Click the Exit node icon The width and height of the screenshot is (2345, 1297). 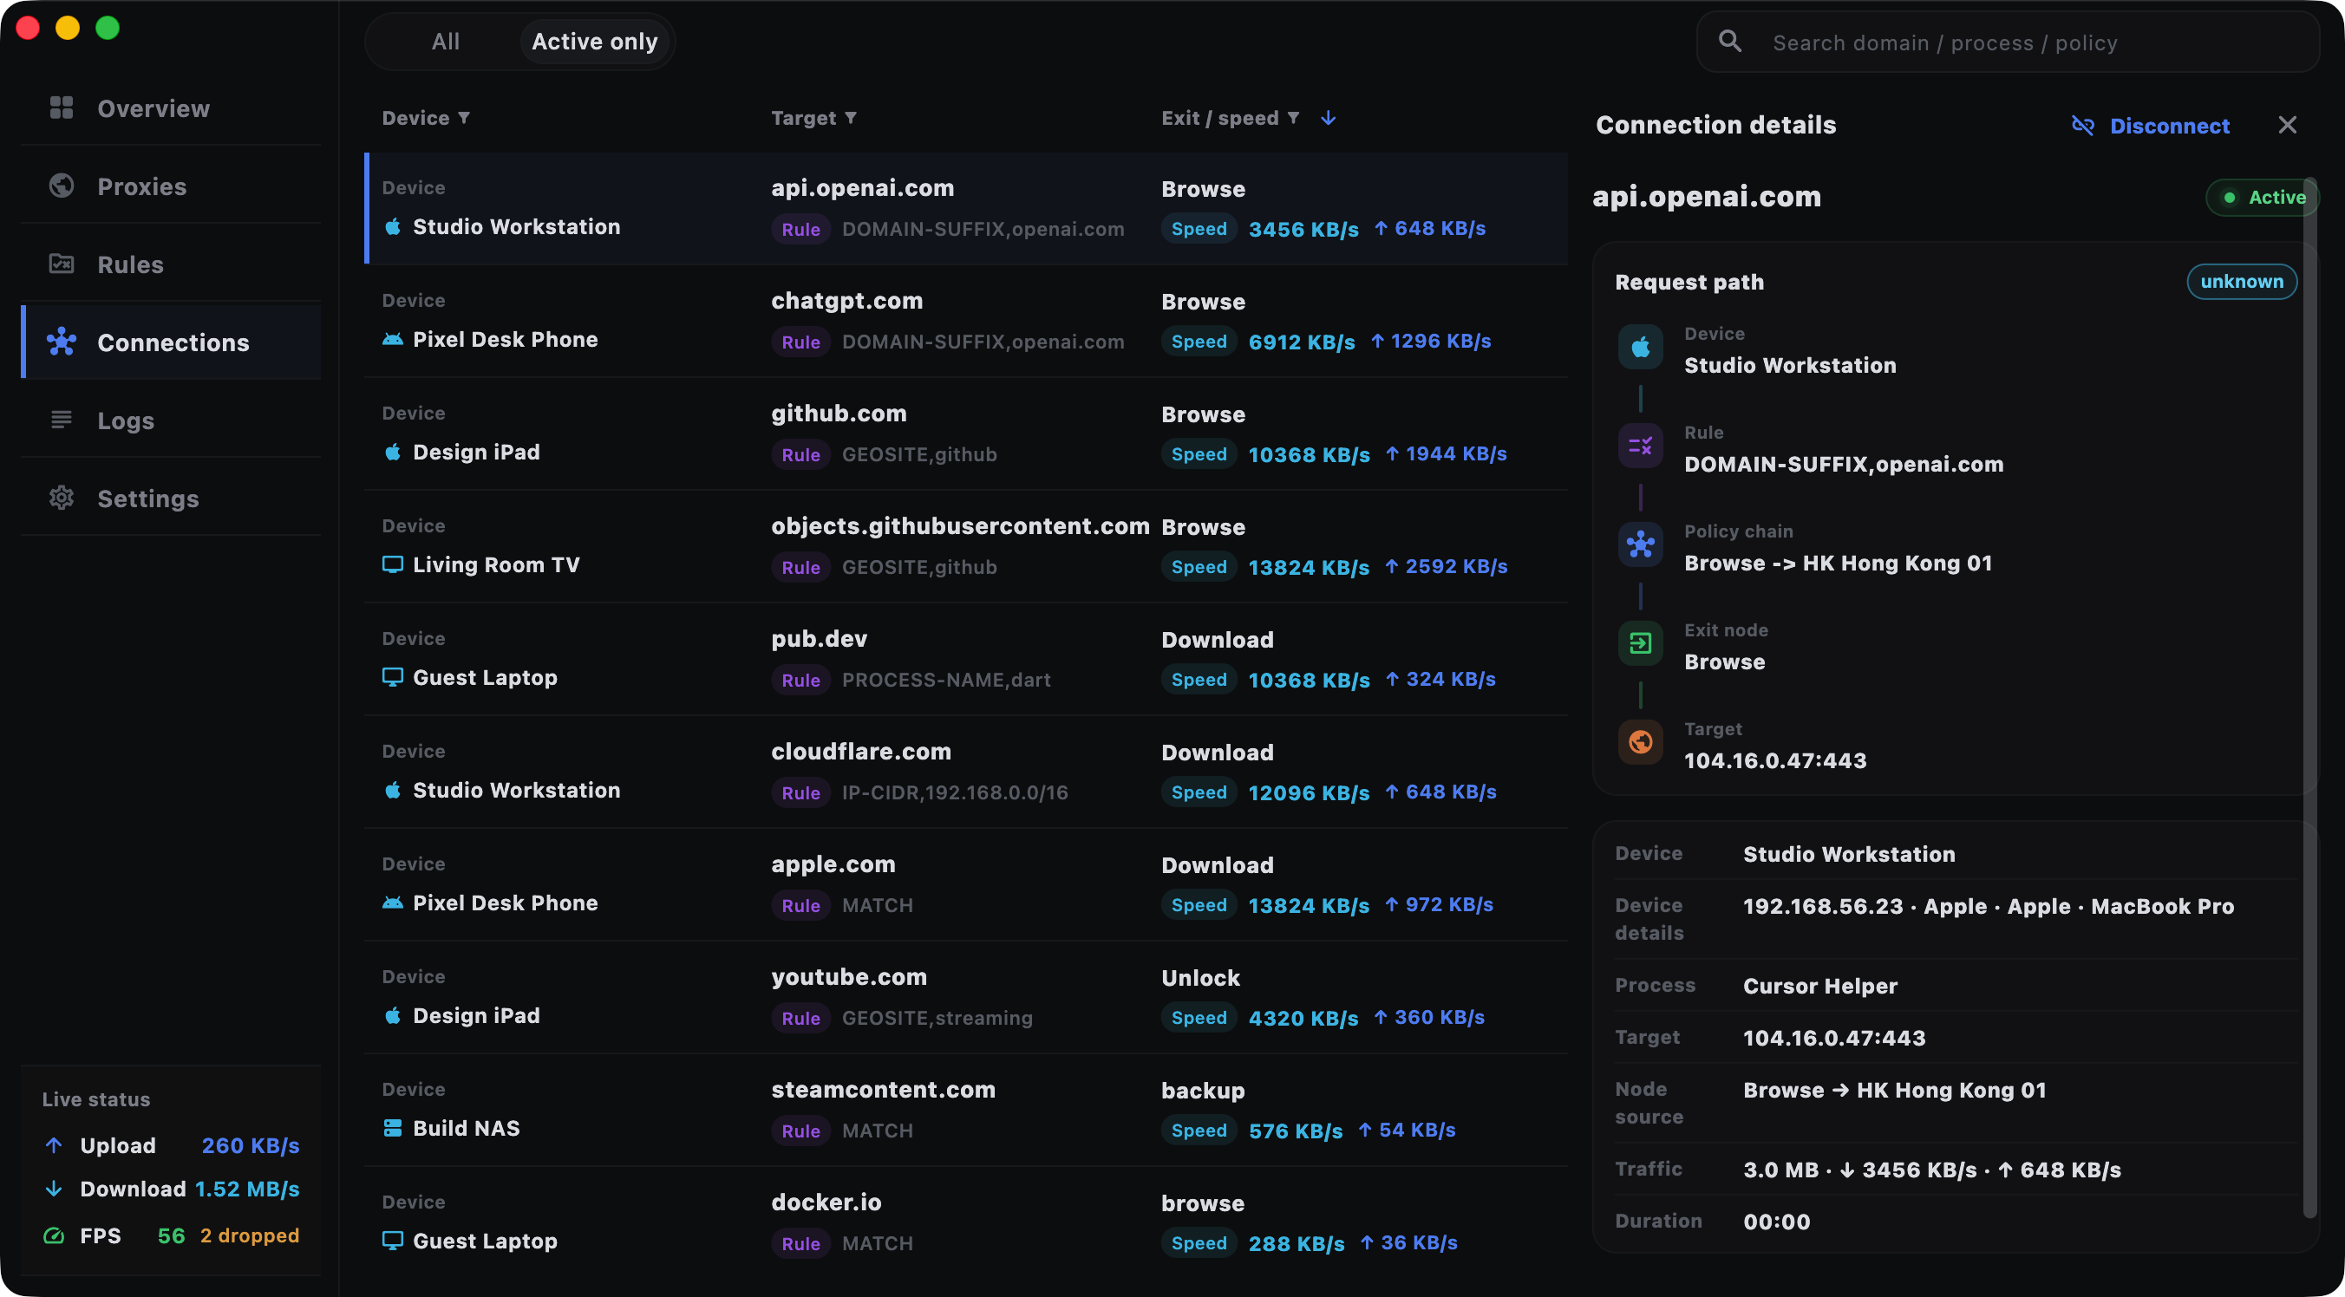(x=1641, y=643)
